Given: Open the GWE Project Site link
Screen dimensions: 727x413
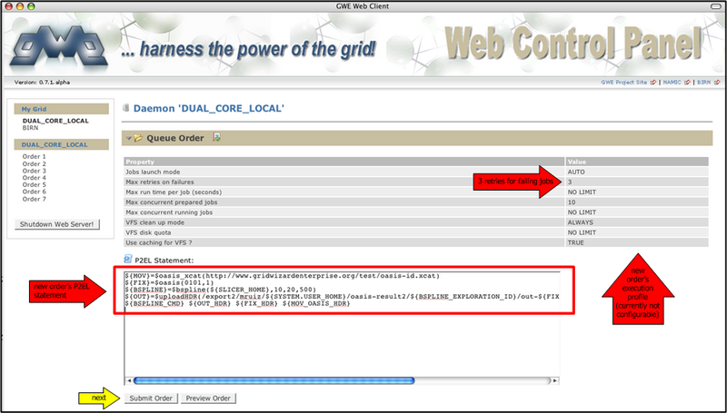Looking at the screenshot, I should pyautogui.click(x=623, y=83).
